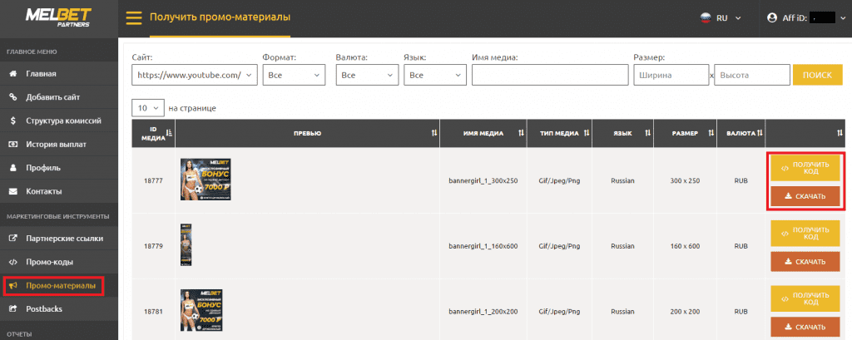Click the 300x250 banner preview thumbnail
Screen dimensions: 852x340
(206, 180)
